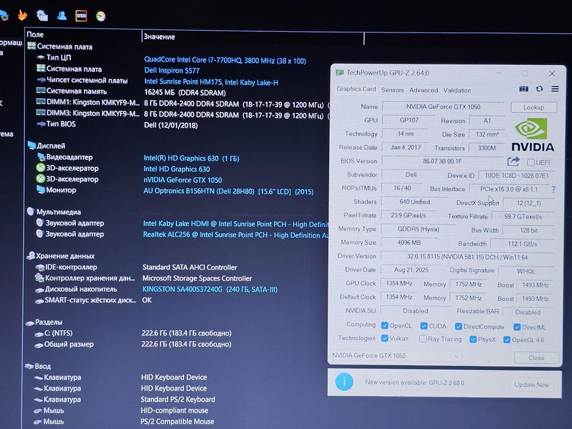Click the GPU Name field NVIDIA GeForce GTX 1050
Viewport: 572px width, 429px height.
pyautogui.click(x=443, y=107)
